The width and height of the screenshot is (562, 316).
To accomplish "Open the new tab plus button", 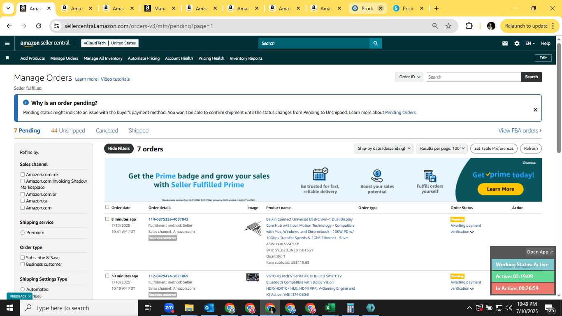I will click(x=436, y=8).
